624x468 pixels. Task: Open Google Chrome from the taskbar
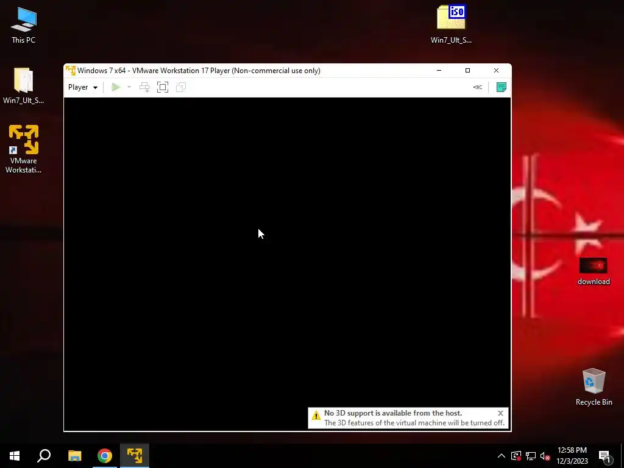(x=105, y=456)
